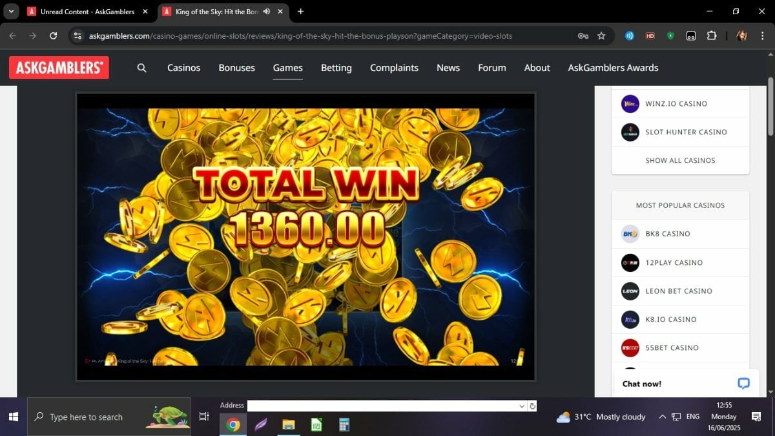Open the notification center icon
This screenshot has height=436, width=775.
[756, 417]
